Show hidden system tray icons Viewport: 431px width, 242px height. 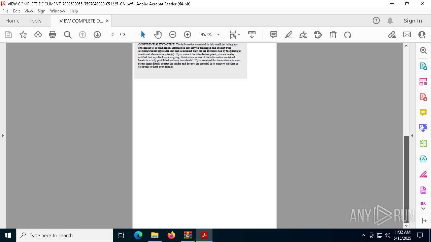click(x=363, y=235)
